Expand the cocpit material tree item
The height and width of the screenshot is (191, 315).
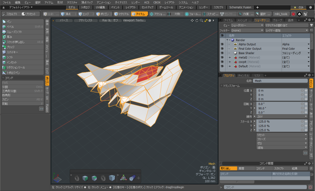(x=230, y=62)
